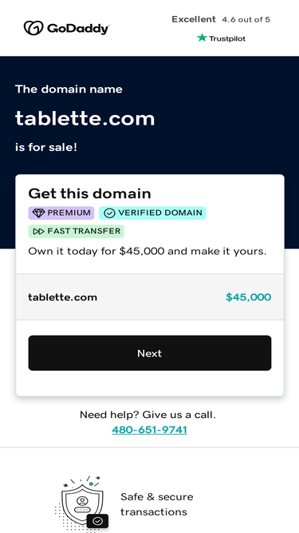
Task: Click the green Trustpilot star icon
Action: click(x=202, y=38)
